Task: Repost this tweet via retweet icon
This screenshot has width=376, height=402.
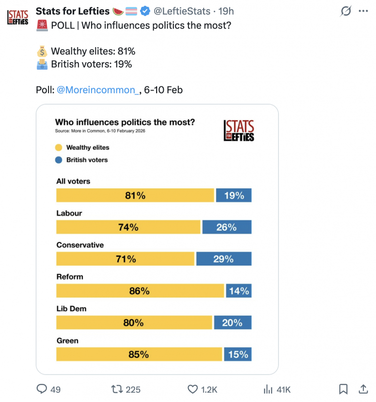Action: point(117,389)
